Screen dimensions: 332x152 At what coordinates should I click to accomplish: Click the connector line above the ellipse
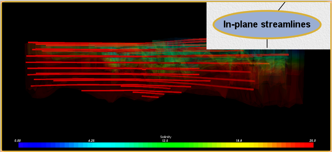[x=281, y=6]
